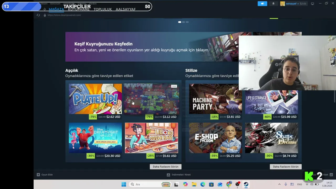The image size is (336, 189).
Task: Click the $2.62 USD price
Action: (113, 117)
